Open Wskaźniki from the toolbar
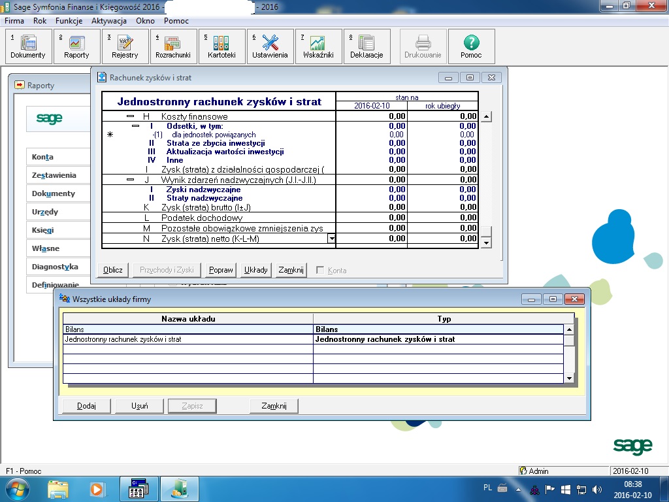Image resolution: width=669 pixels, height=502 pixels. point(318,46)
